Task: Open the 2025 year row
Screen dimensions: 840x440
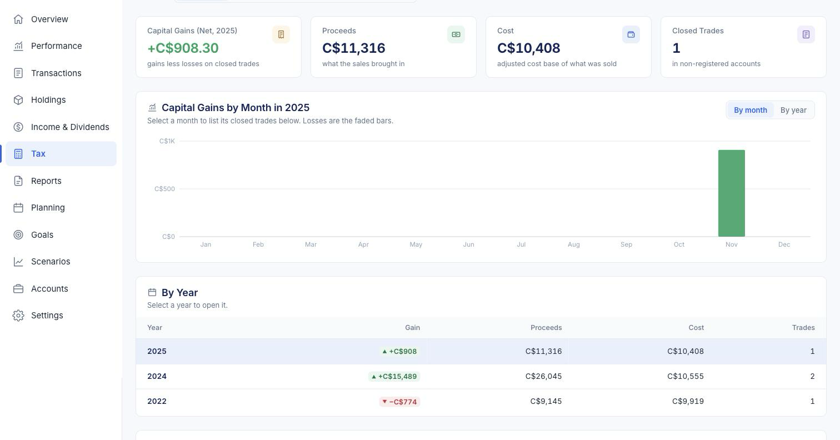Action: click(x=481, y=352)
